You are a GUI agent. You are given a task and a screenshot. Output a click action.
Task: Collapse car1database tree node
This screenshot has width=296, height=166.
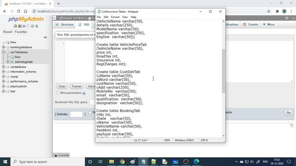click(3, 52)
